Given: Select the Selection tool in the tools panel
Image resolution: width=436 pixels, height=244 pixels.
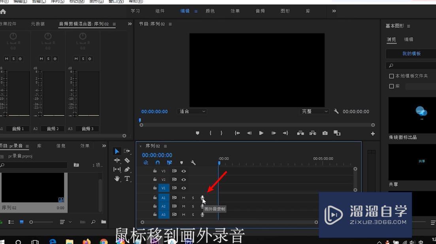Looking at the screenshot, I should click(117, 151).
